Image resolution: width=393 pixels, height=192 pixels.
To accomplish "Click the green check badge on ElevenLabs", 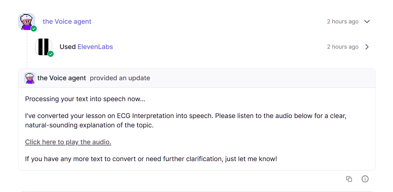I will click(x=50, y=54).
